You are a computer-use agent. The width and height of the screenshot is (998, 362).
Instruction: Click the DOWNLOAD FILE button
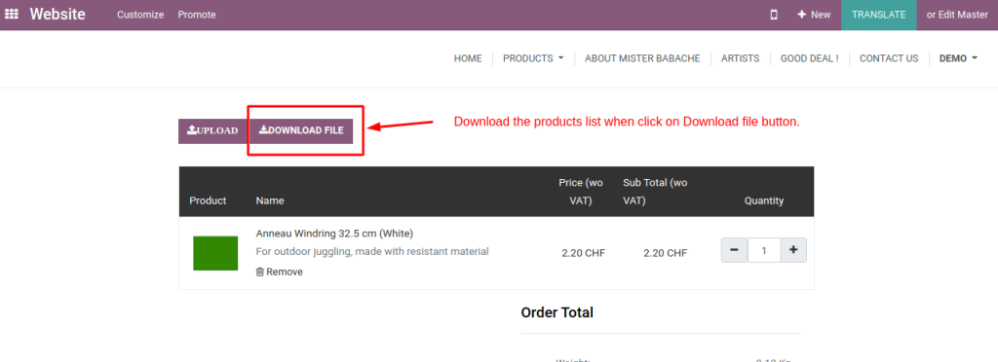click(x=301, y=130)
